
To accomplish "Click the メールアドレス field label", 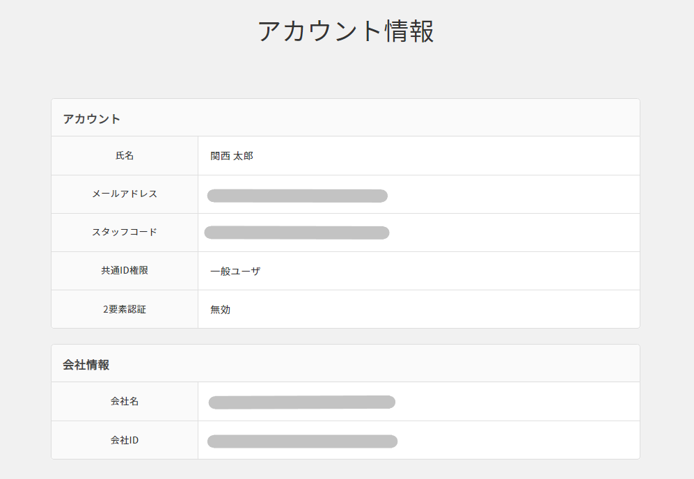I will (125, 194).
